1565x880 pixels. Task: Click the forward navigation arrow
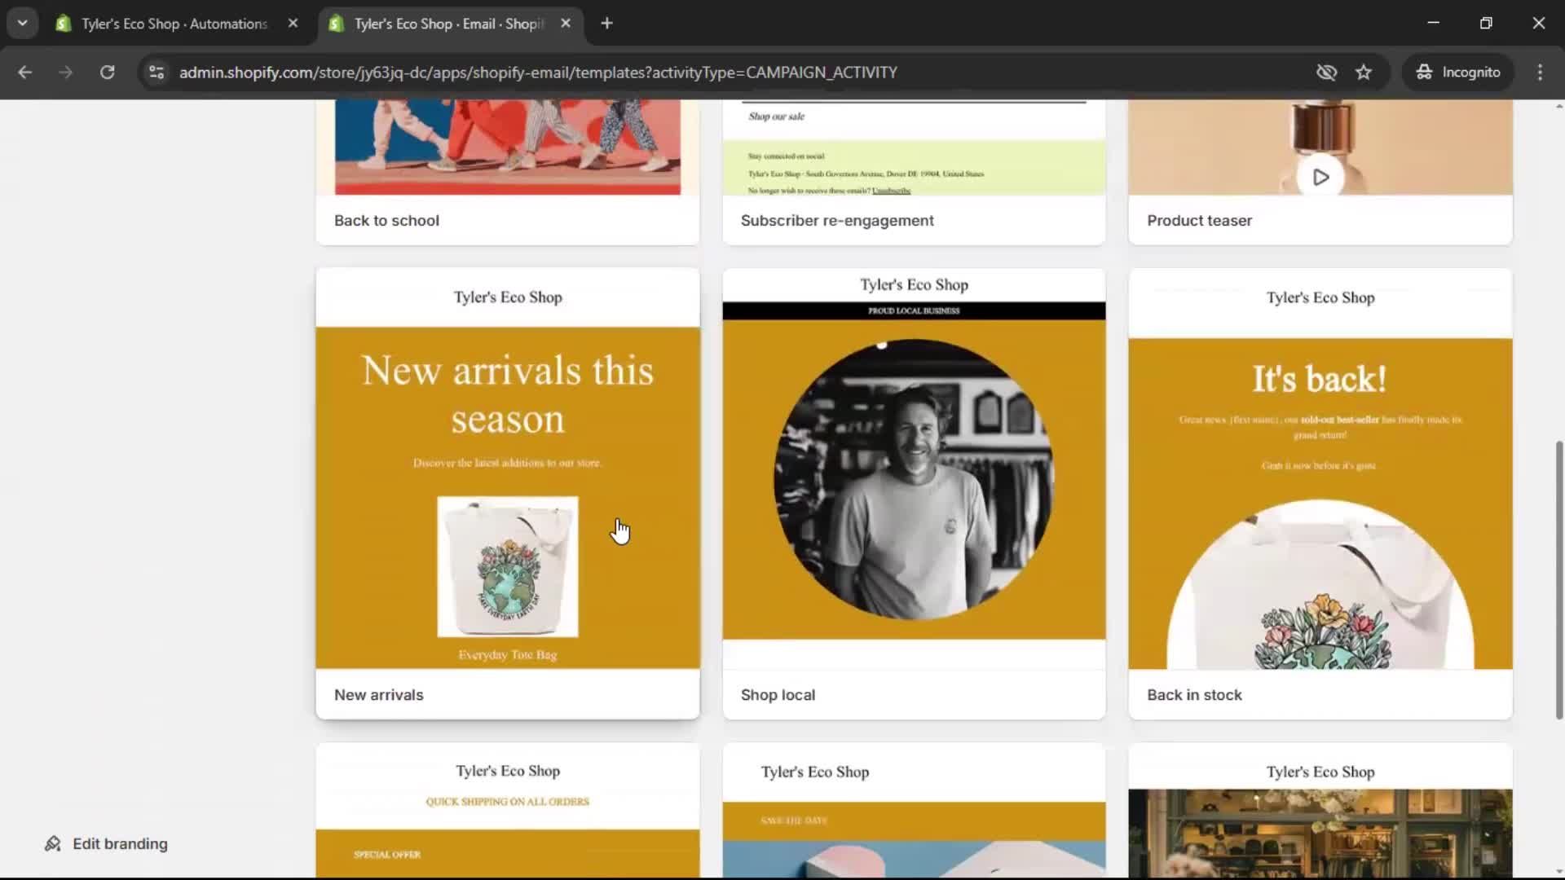[65, 72]
